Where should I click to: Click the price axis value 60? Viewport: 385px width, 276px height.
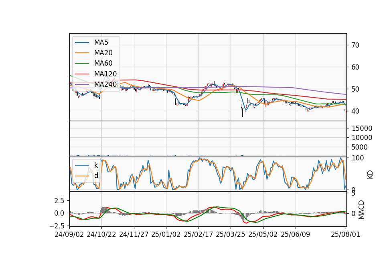tap(355, 67)
